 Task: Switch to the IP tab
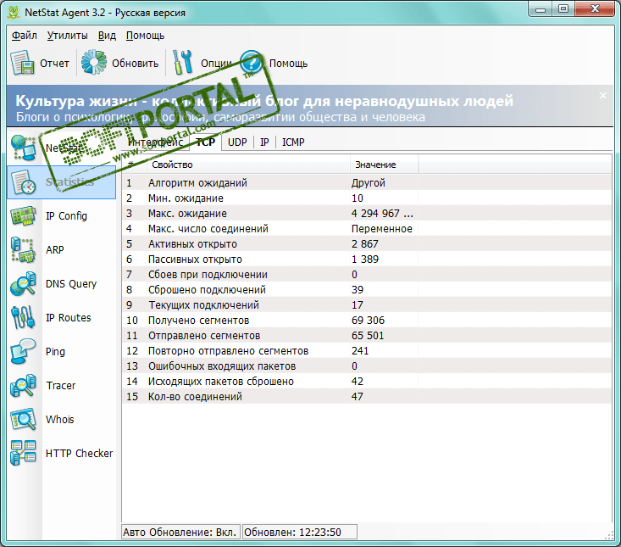tap(264, 142)
